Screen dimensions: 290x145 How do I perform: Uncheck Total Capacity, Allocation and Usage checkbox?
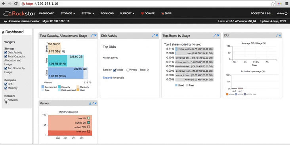6,56
